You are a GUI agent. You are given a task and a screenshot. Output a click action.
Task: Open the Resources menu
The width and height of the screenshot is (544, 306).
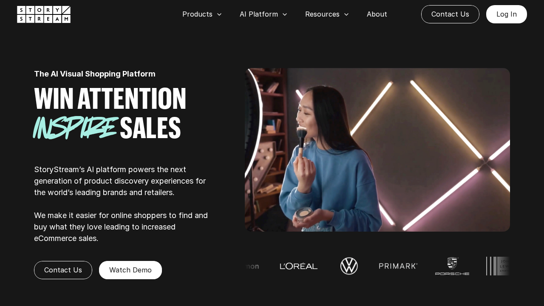pos(327,14)
